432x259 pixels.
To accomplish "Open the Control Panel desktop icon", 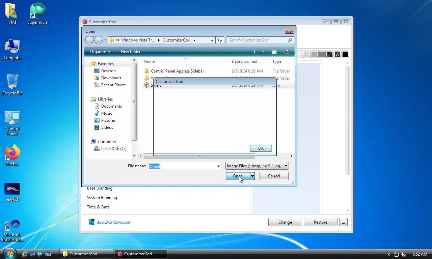I will click(12, 123).
